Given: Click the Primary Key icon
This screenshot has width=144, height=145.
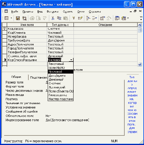Looking at the screenshot, I should click(x=74, y=18).
